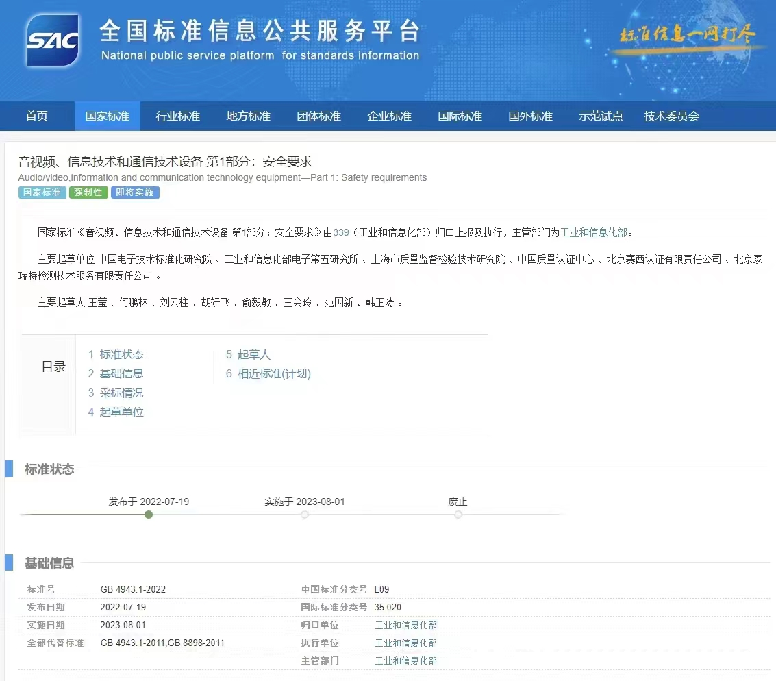Click the 国家标准 tag badge
The image size is (776, 681).
click(41, 193)
